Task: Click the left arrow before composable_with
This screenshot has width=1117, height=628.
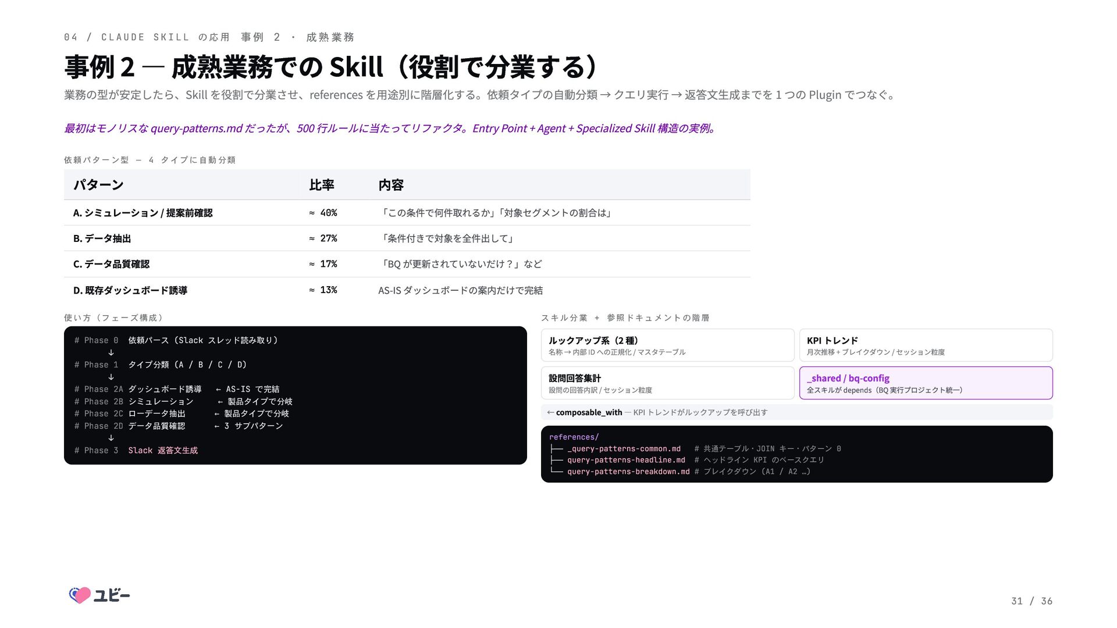Action: click(x=550, y=412)
